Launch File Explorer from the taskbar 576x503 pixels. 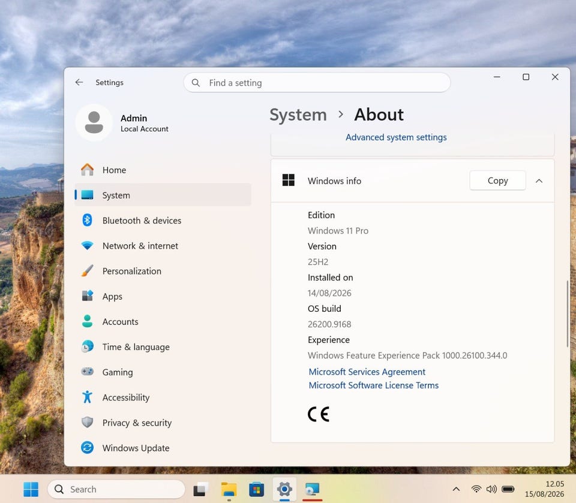point(229,489)
